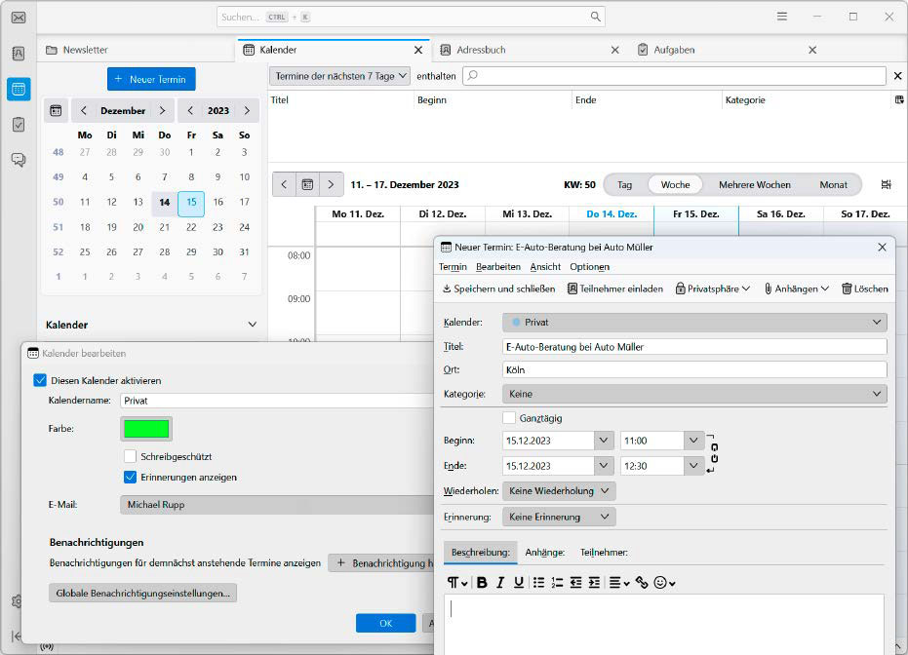Insert a link in description
The height and width of the screenshot is (655, 908).
coord(642,583)
